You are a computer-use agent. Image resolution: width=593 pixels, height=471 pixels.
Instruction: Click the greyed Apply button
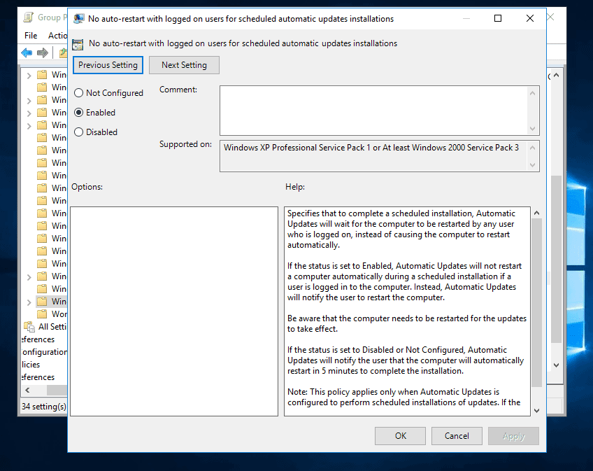[x=513, y=436]
